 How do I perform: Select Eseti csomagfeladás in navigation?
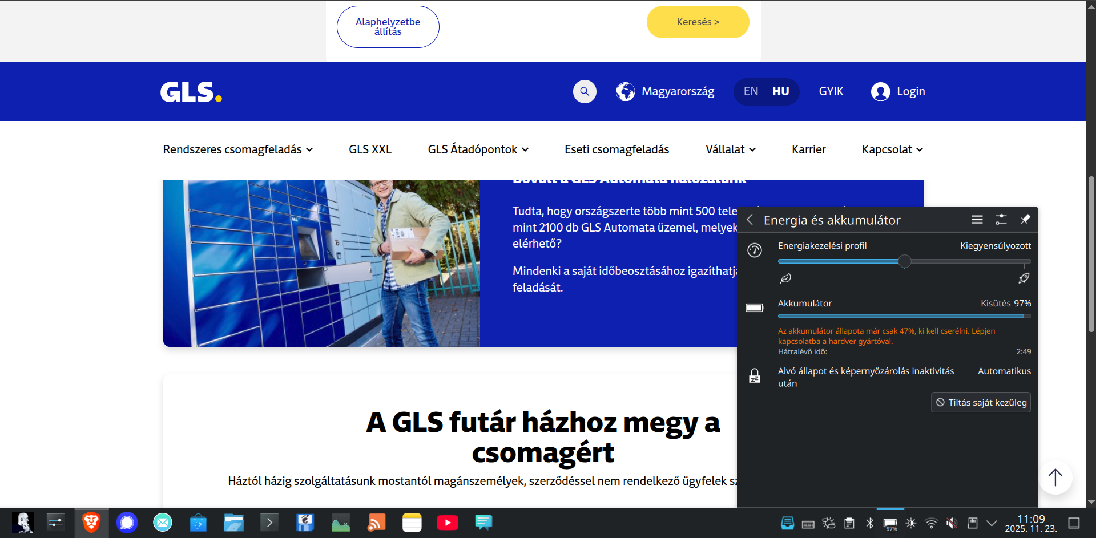click(616, 149)
